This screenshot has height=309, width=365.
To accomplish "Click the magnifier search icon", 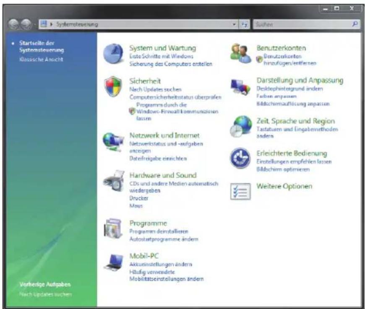I will pyautogui.click(x=355, y=24).
